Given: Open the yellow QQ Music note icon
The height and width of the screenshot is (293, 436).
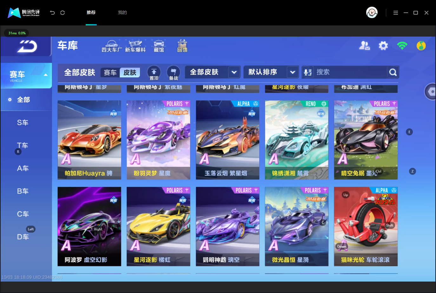Looking at the screenshot, I should coord(421,46).
